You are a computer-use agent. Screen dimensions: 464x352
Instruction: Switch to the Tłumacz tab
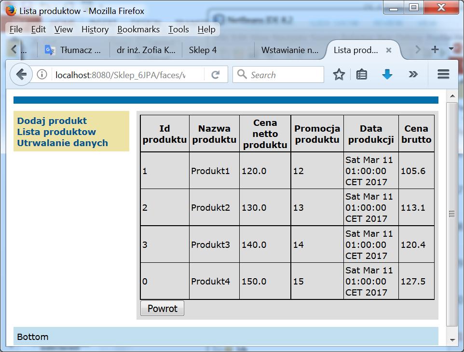73,50
